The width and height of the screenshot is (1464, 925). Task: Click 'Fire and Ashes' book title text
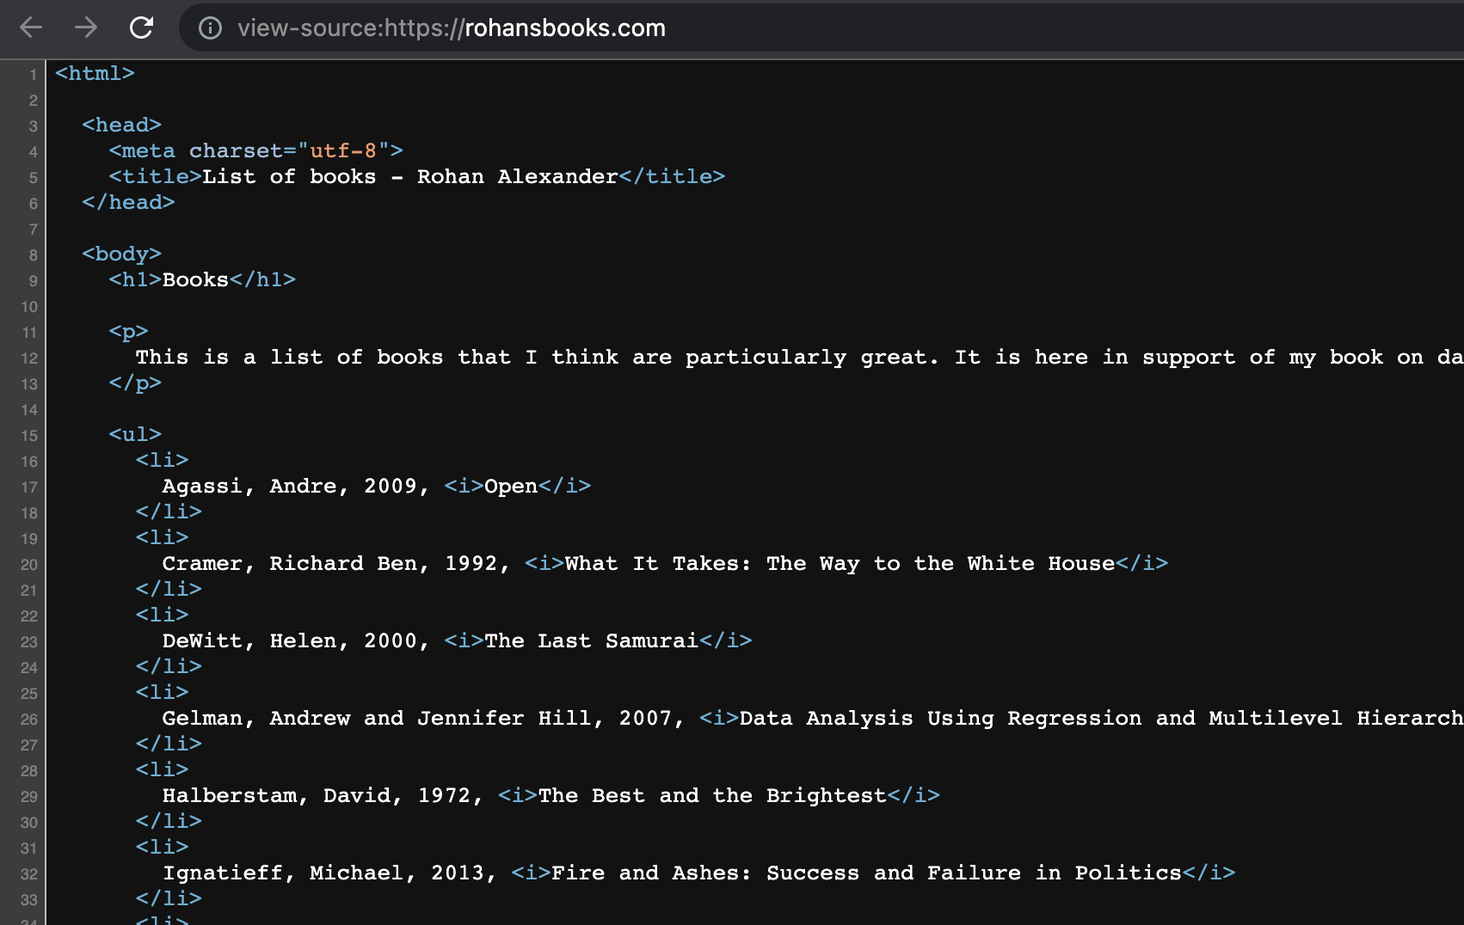click(x=645, y=873)
